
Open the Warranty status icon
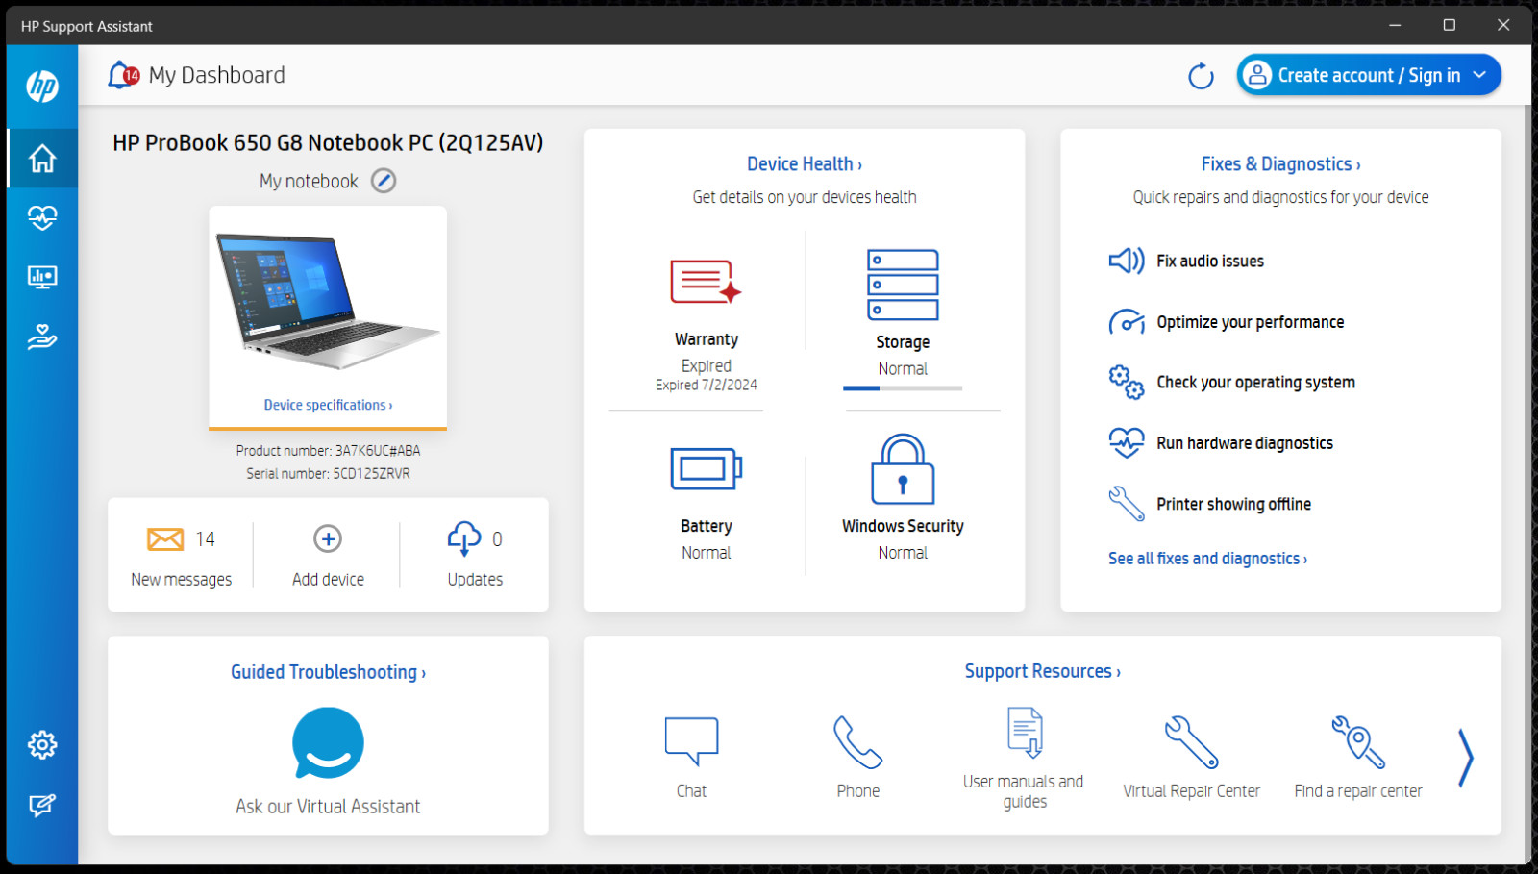tap(706, 282)
